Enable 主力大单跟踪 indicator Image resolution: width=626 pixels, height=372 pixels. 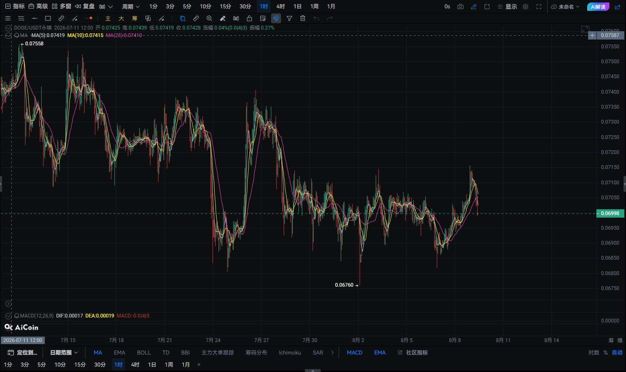click(218, 352)
